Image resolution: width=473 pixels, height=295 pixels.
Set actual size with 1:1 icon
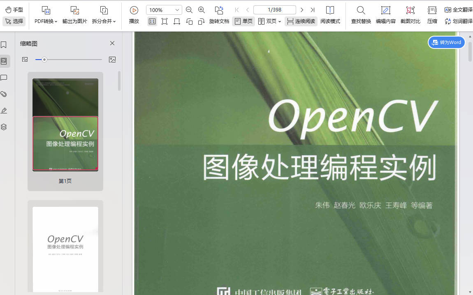click(x=152, y=21)
